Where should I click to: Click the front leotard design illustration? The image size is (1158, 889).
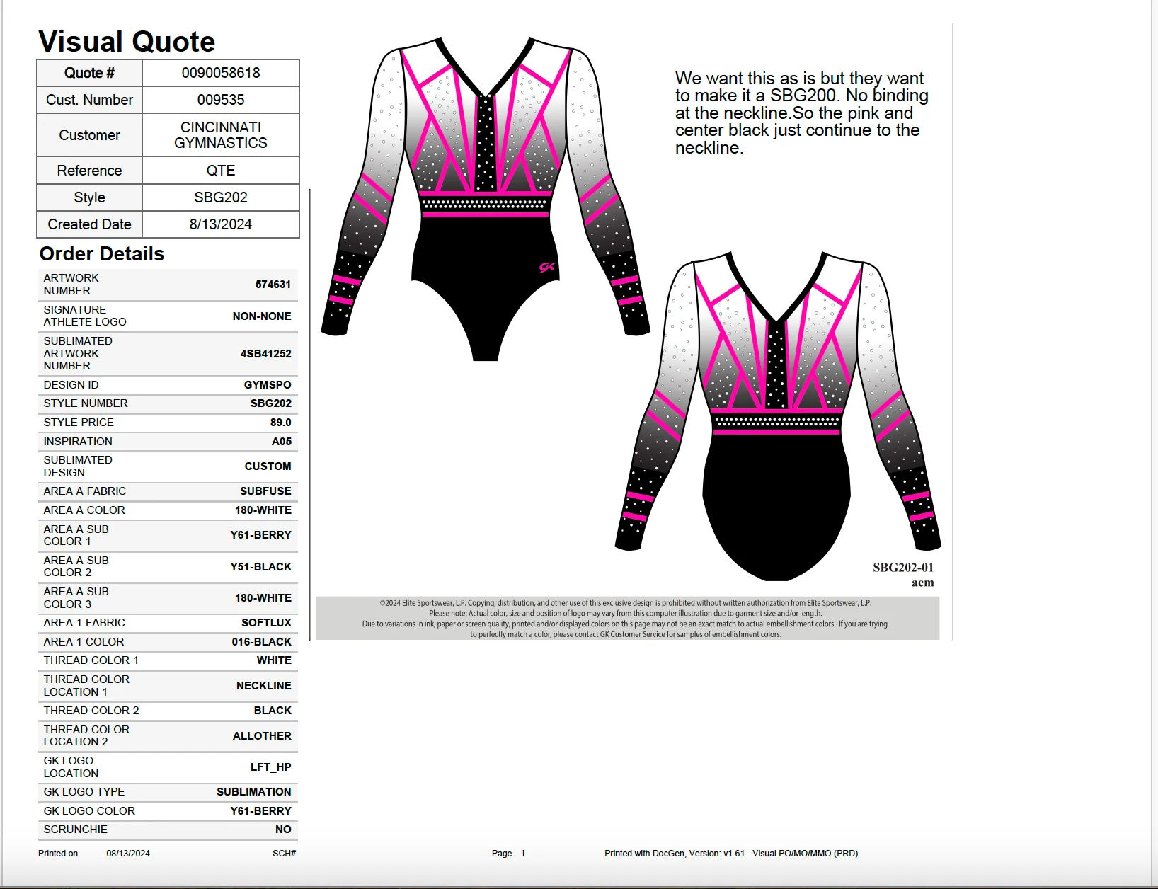(486, 198)
